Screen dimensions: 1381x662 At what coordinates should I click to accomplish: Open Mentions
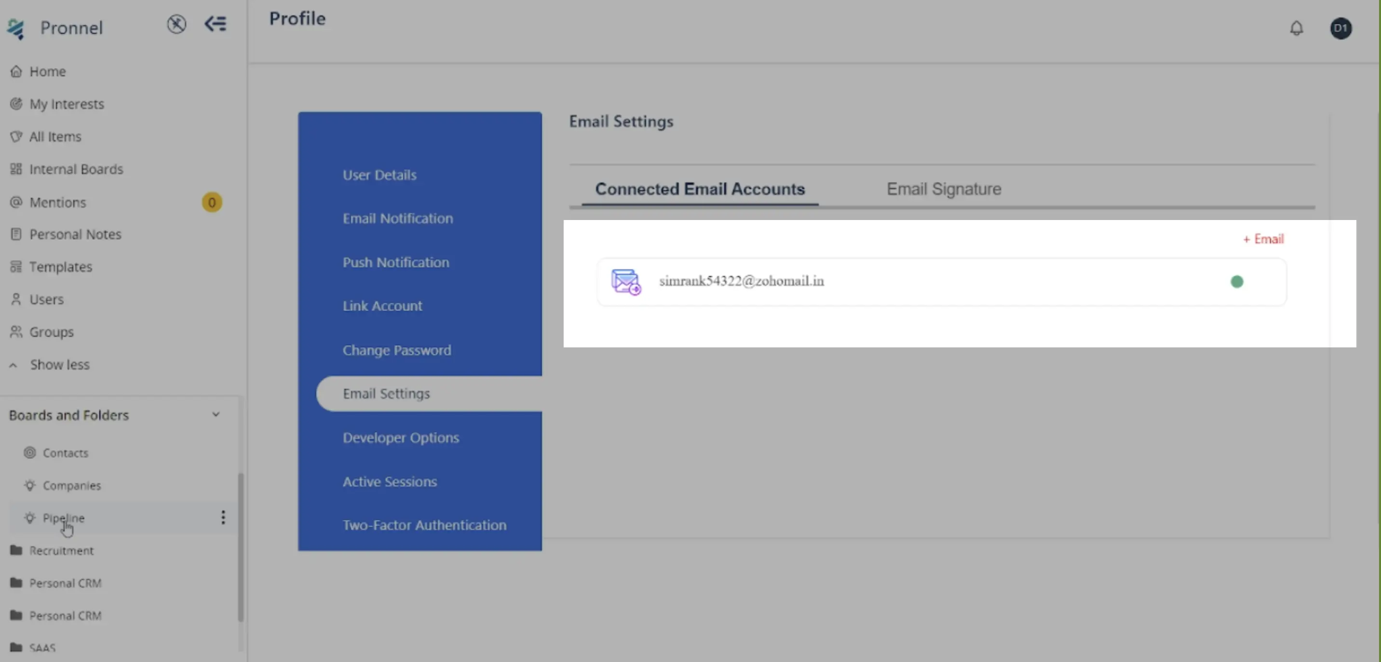[57, 202]
